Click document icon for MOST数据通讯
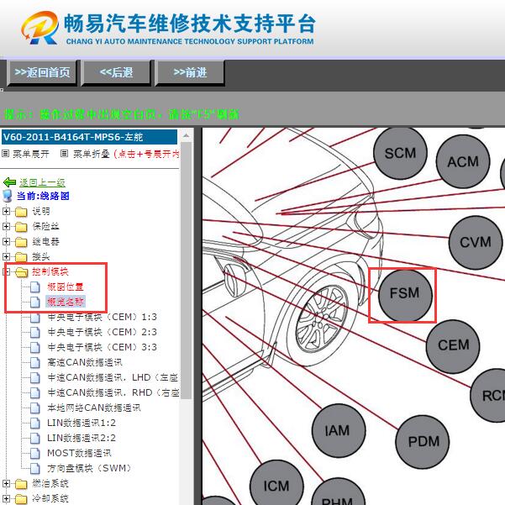This screenshot has height=505, width=505. click(34, 453)
